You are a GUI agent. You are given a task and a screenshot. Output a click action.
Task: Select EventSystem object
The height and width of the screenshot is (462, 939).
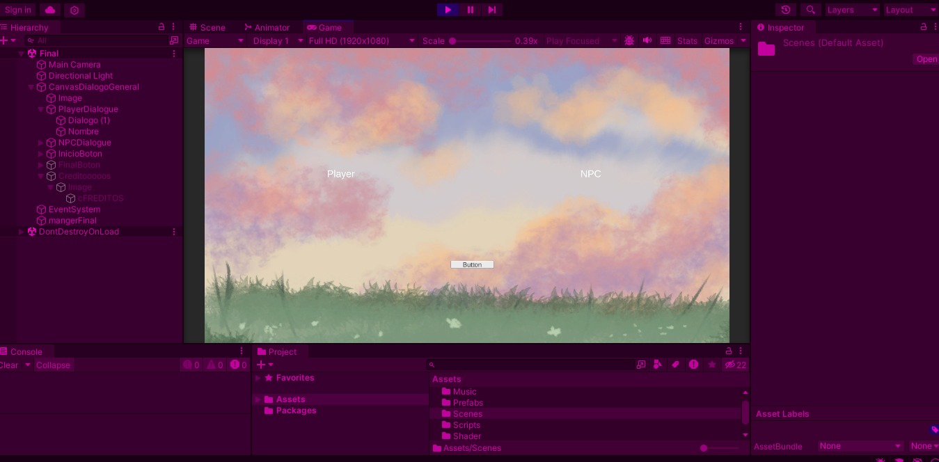[74, 209]
